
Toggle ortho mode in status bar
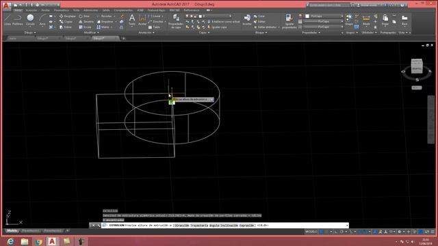(x=336, y=232)
